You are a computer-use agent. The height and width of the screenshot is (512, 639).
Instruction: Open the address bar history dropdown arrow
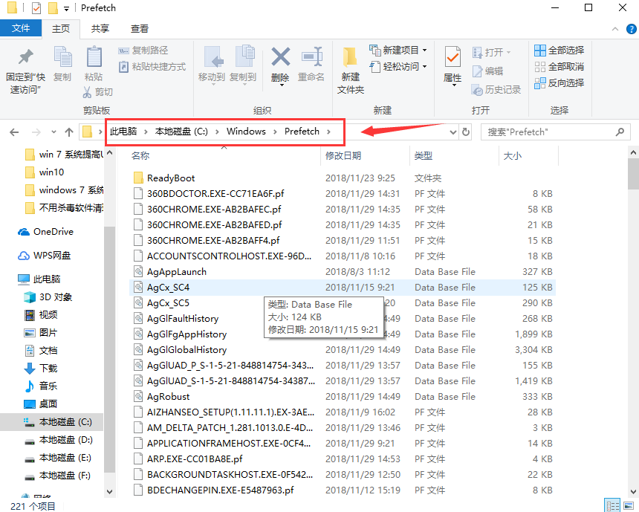point(453,132)
